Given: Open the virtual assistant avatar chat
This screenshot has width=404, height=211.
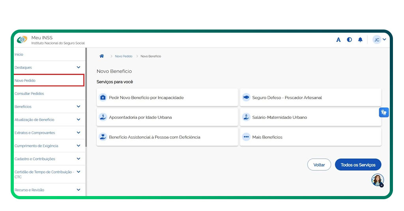Looking at the screenshot, I should [x=377, y=180].
